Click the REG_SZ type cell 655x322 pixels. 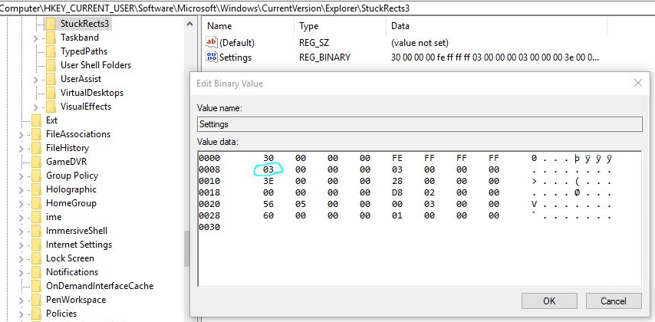[x=314, y=43]
